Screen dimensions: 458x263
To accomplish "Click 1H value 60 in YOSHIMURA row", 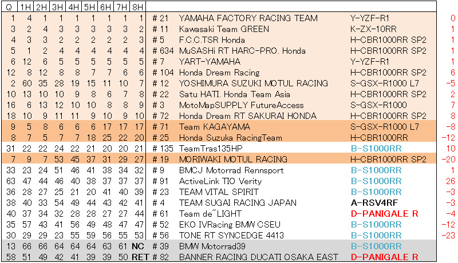I will [x=27, y=83].
